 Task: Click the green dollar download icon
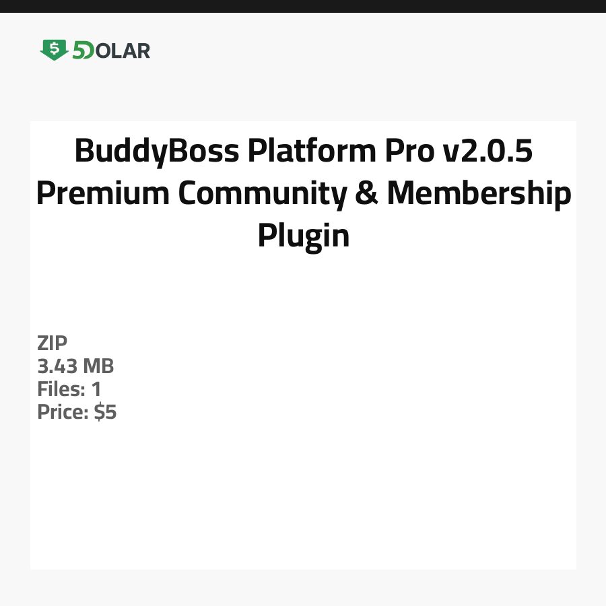coord(54,50)
